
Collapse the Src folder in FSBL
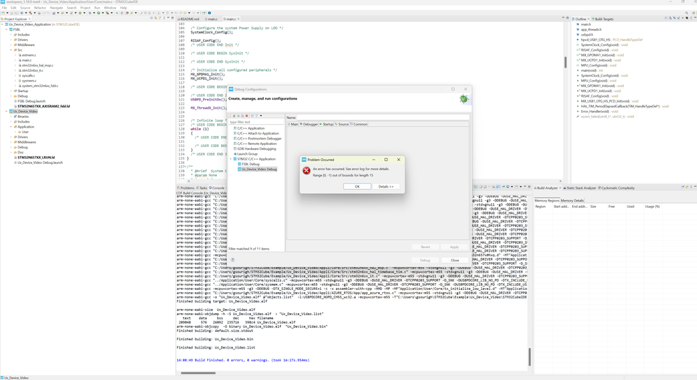click(11, 50)
